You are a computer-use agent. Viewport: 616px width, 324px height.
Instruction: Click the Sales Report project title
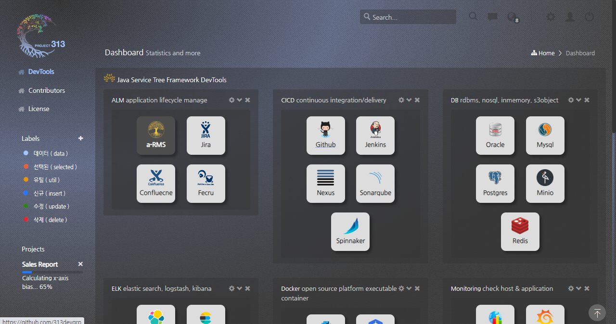point(40,264)
